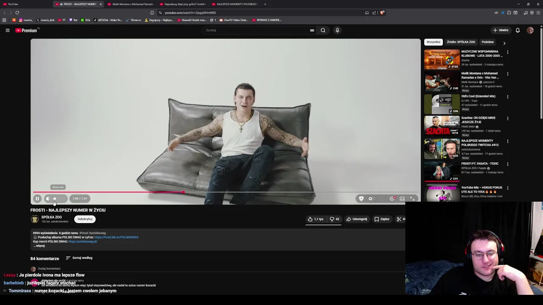Dislike the video (42)
543x305 pixels.
click(x=335, y=219)
